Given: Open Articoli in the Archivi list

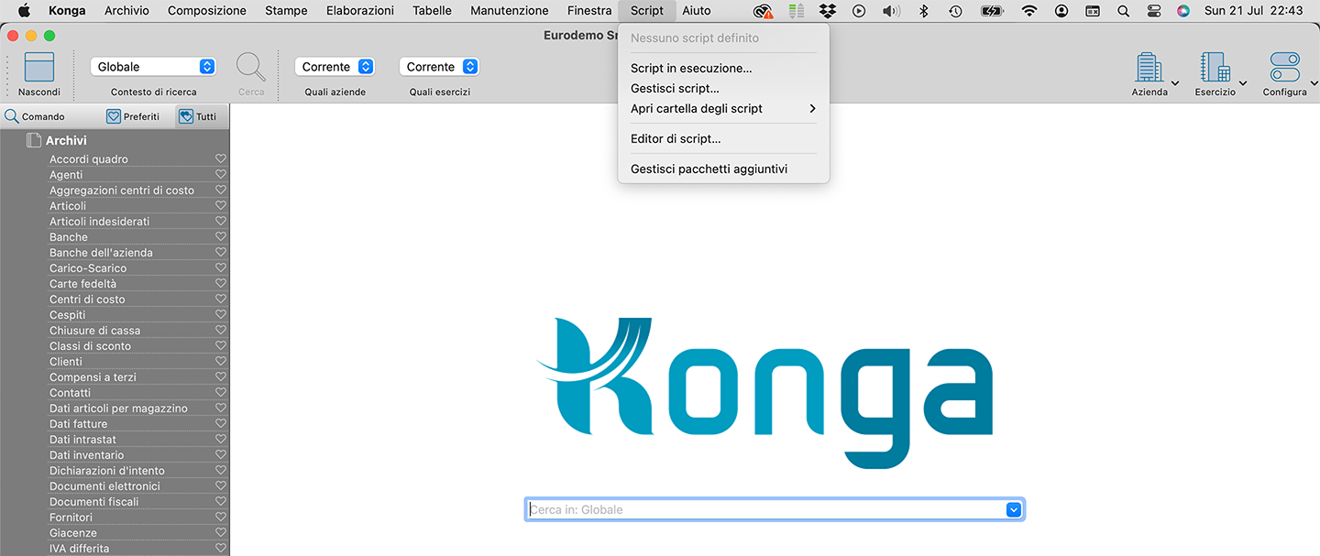Looking at the screenshot, I should click(x=68, y=206).
